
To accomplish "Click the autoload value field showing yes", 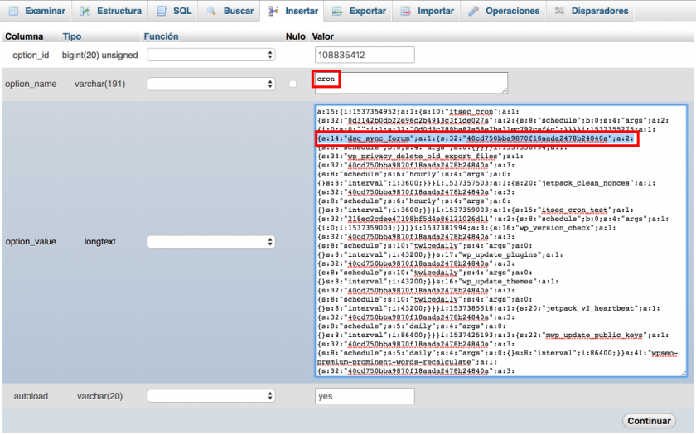I will tap(365, 396).
